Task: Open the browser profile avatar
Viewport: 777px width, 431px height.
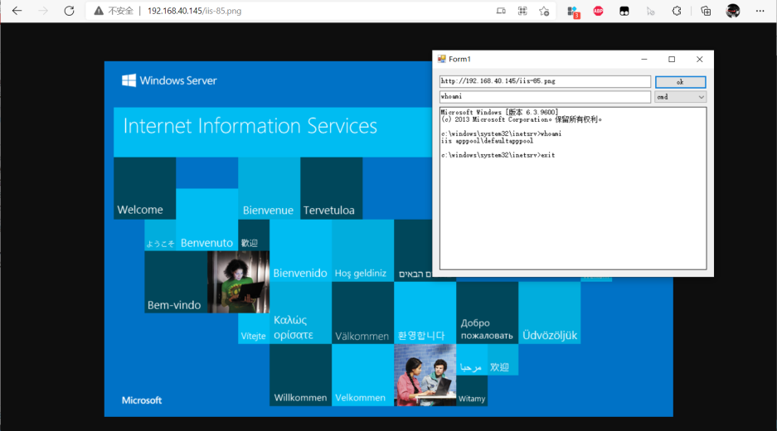Action: tap(733, 11)
